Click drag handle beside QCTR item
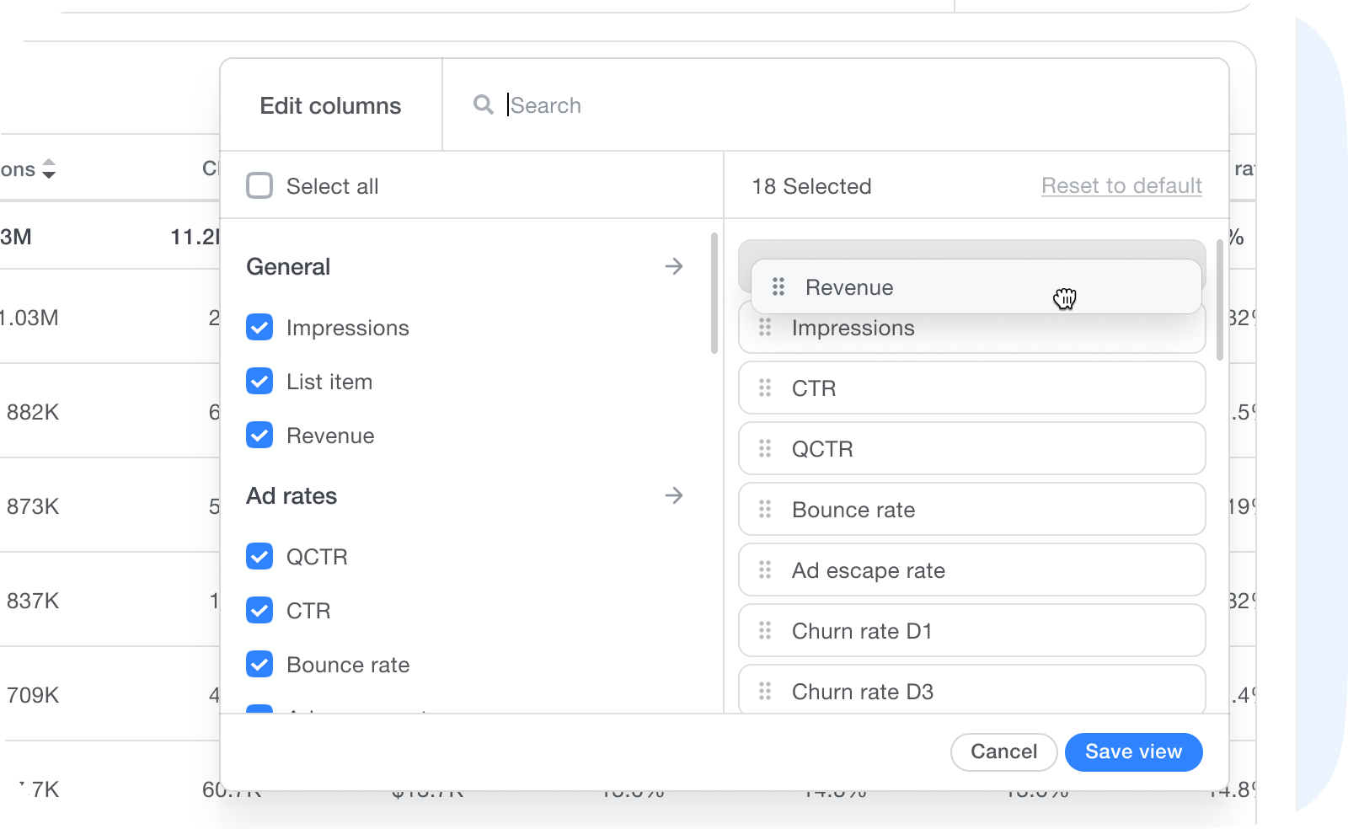Screen dimensions: 1348x829 pos(765,449)
